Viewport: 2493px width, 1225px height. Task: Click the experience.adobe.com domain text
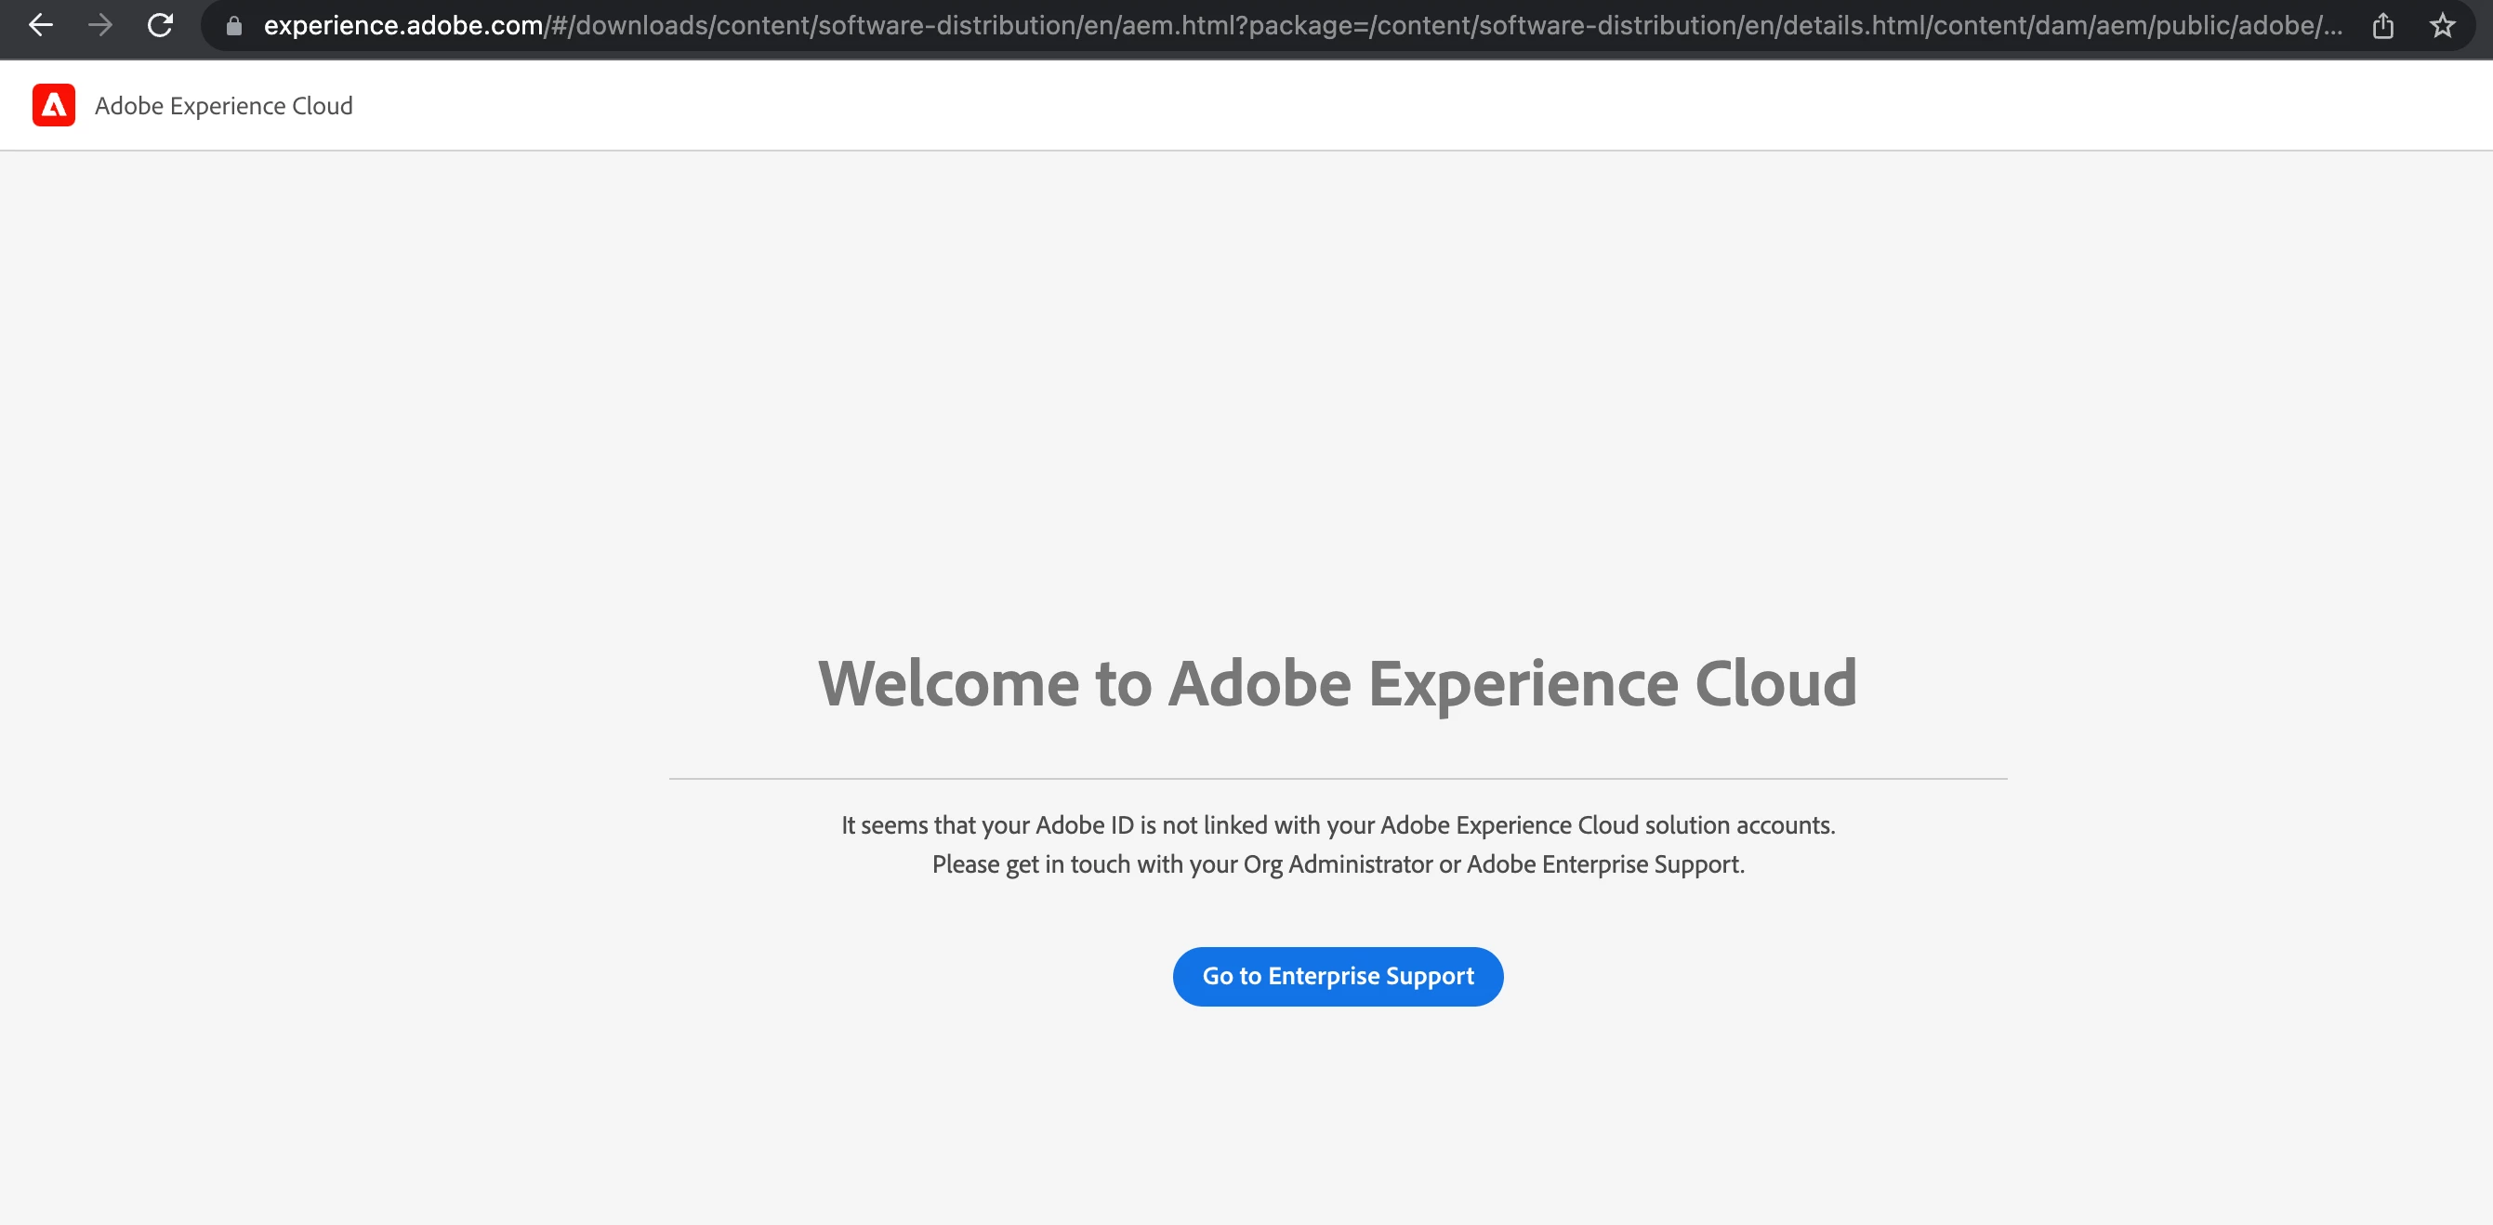(402, 26)
